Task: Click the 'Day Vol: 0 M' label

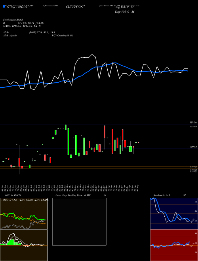Action: click(x=124, y=12)
